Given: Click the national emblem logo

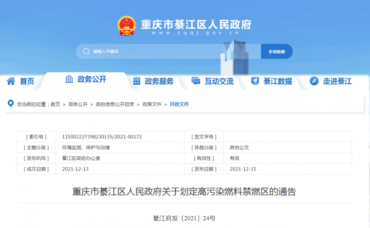Looking at the screenshot, I should 127,26.
